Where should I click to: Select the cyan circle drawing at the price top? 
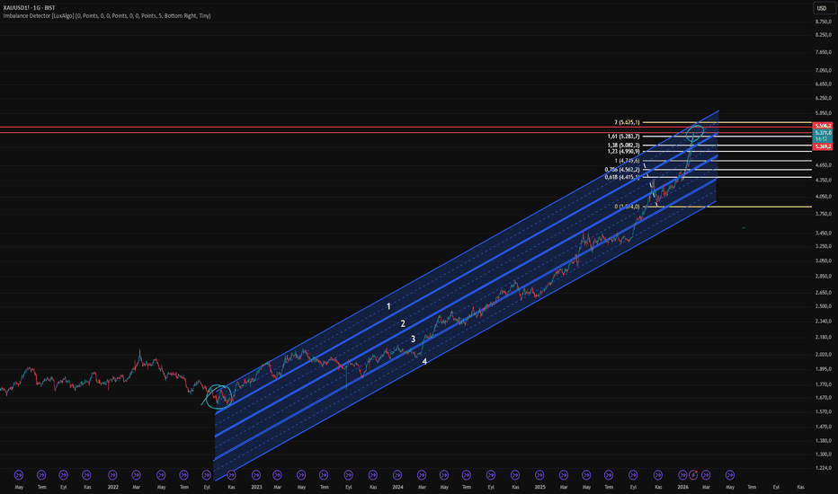point(694,134)
